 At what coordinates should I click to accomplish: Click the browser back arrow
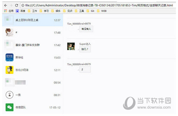(x=6, y=5)
